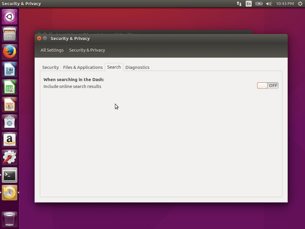Start LibreOffice Impress

9,104
